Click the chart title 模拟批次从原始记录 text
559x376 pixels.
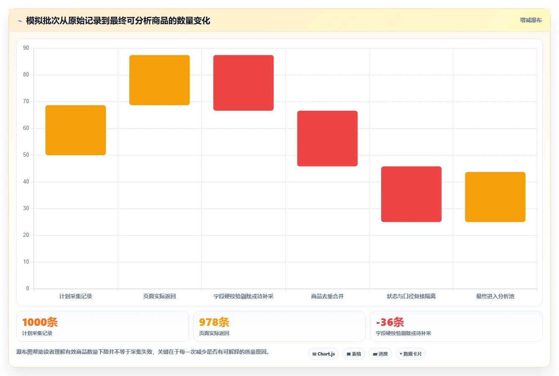(118, 21)
